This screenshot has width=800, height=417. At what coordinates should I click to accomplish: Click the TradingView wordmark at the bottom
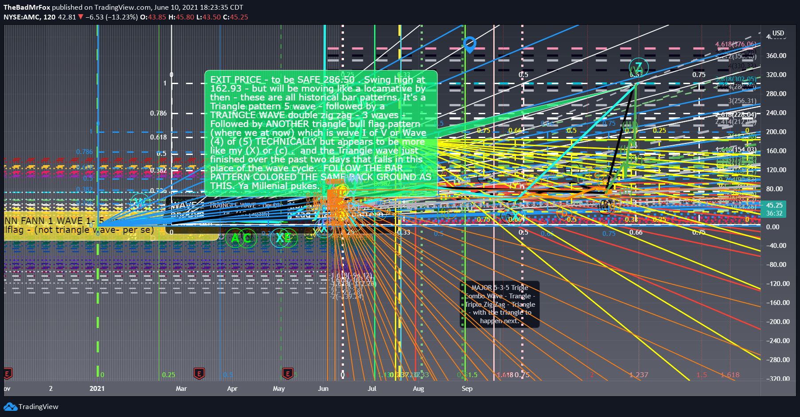click(39, 406)
